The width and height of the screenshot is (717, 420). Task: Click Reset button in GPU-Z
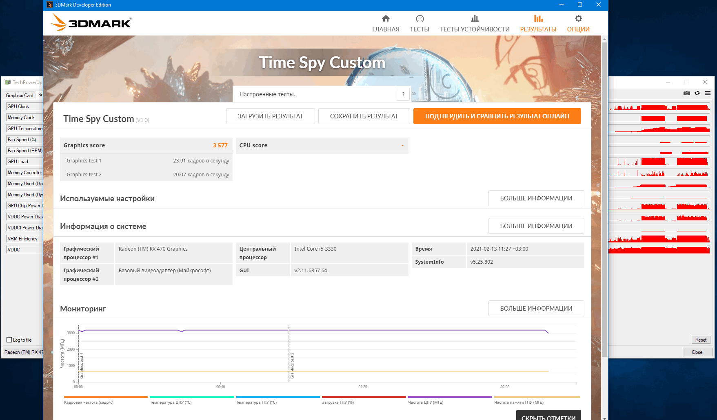coord(701,340)
